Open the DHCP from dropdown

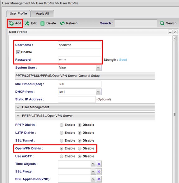pos(99,91)
